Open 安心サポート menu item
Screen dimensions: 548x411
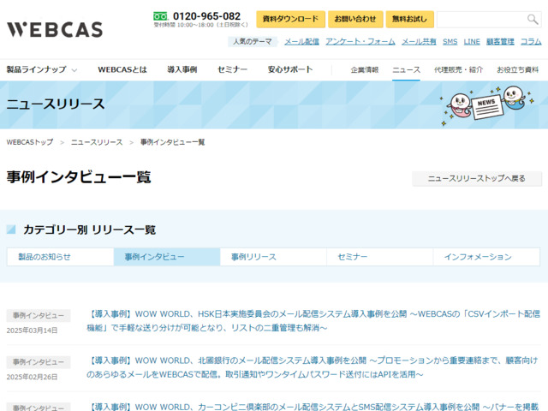coord(290,69)
